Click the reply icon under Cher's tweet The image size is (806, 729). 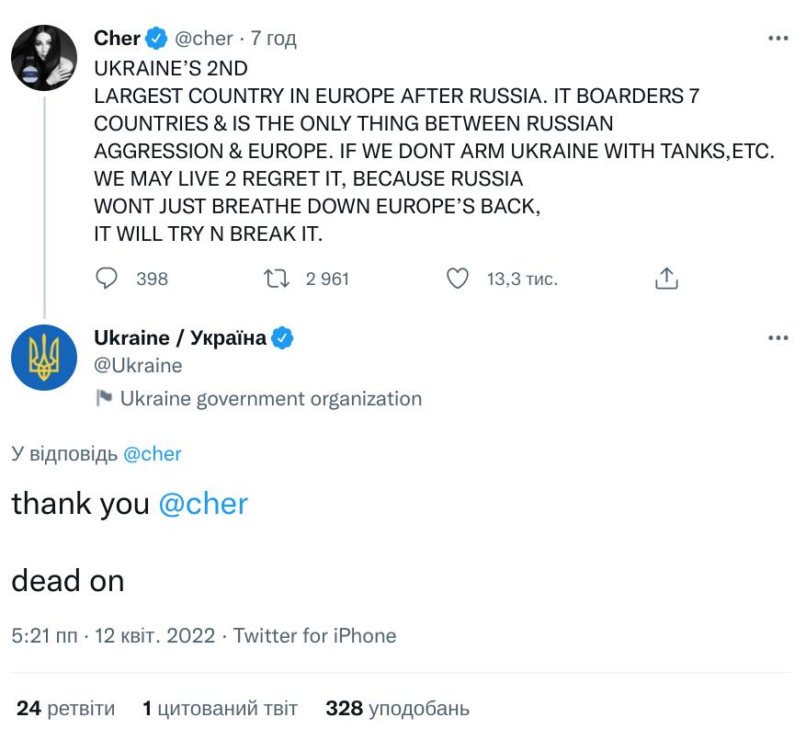(x=108, y=279)
